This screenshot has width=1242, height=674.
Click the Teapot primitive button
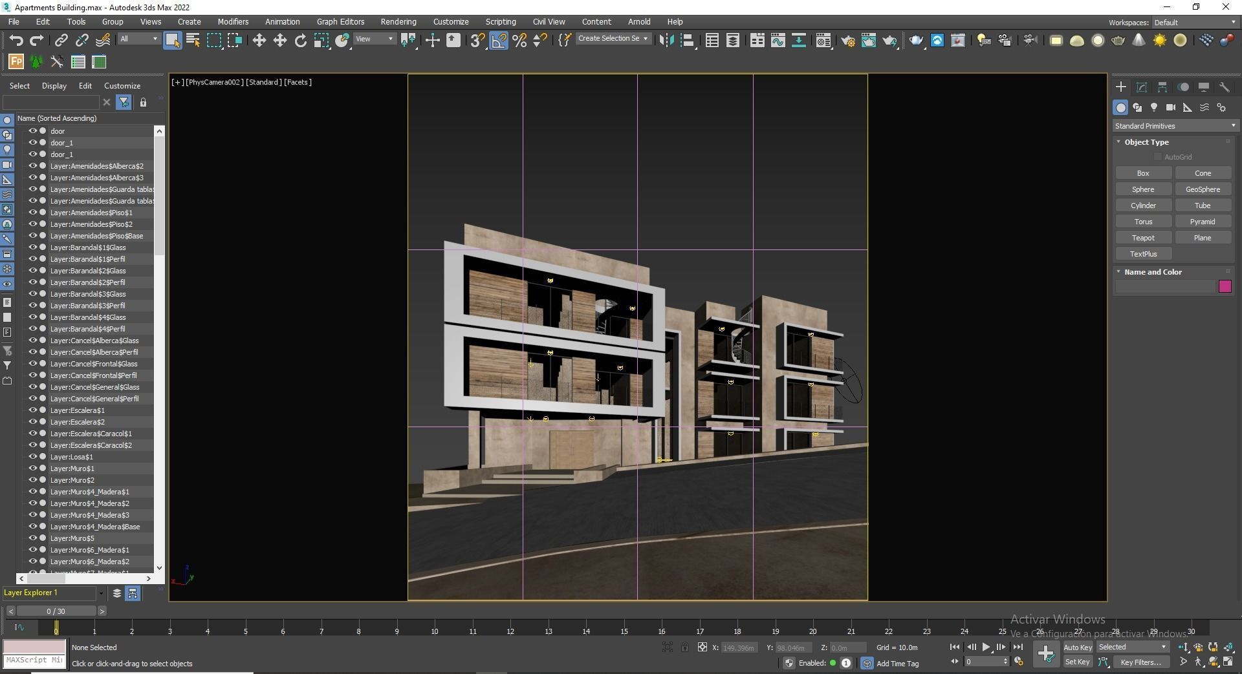pos(1143,238)
